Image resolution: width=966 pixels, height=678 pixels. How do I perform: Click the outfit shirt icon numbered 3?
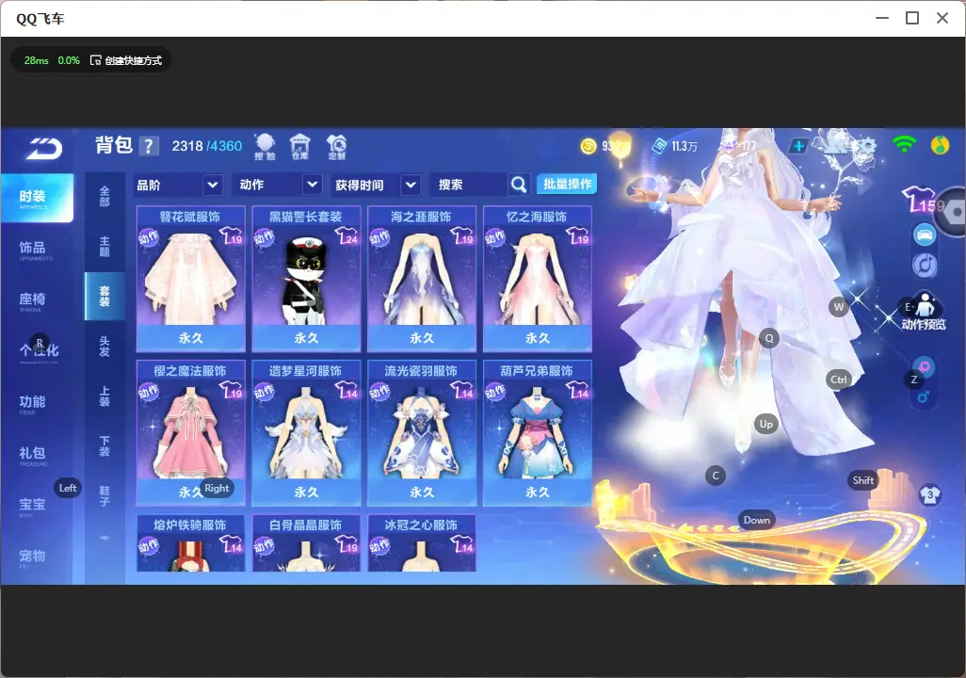pos(929,494)
